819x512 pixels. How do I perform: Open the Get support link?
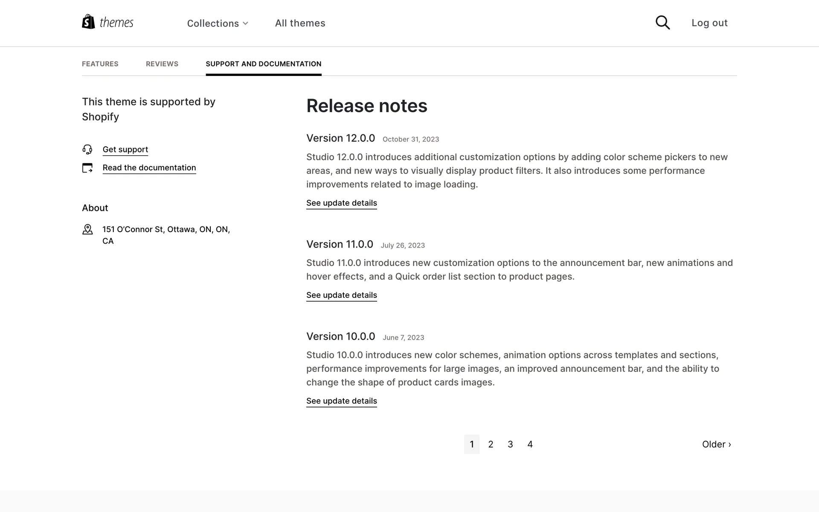tap(125, 149)
